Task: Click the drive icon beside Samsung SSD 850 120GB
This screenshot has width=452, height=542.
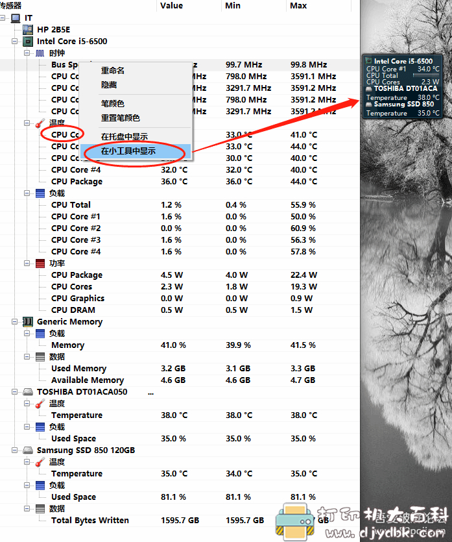Action: 28,450
